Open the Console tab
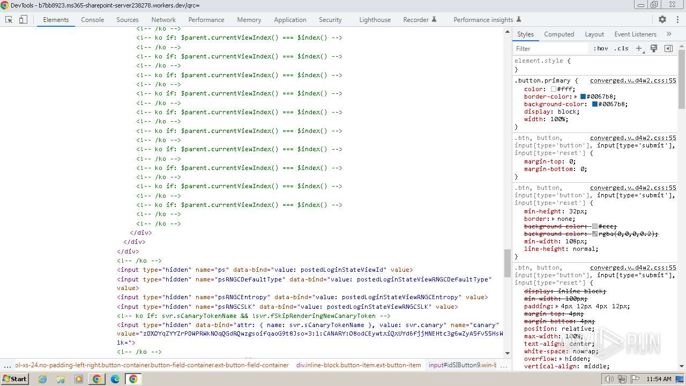 (x=92, y=19)
